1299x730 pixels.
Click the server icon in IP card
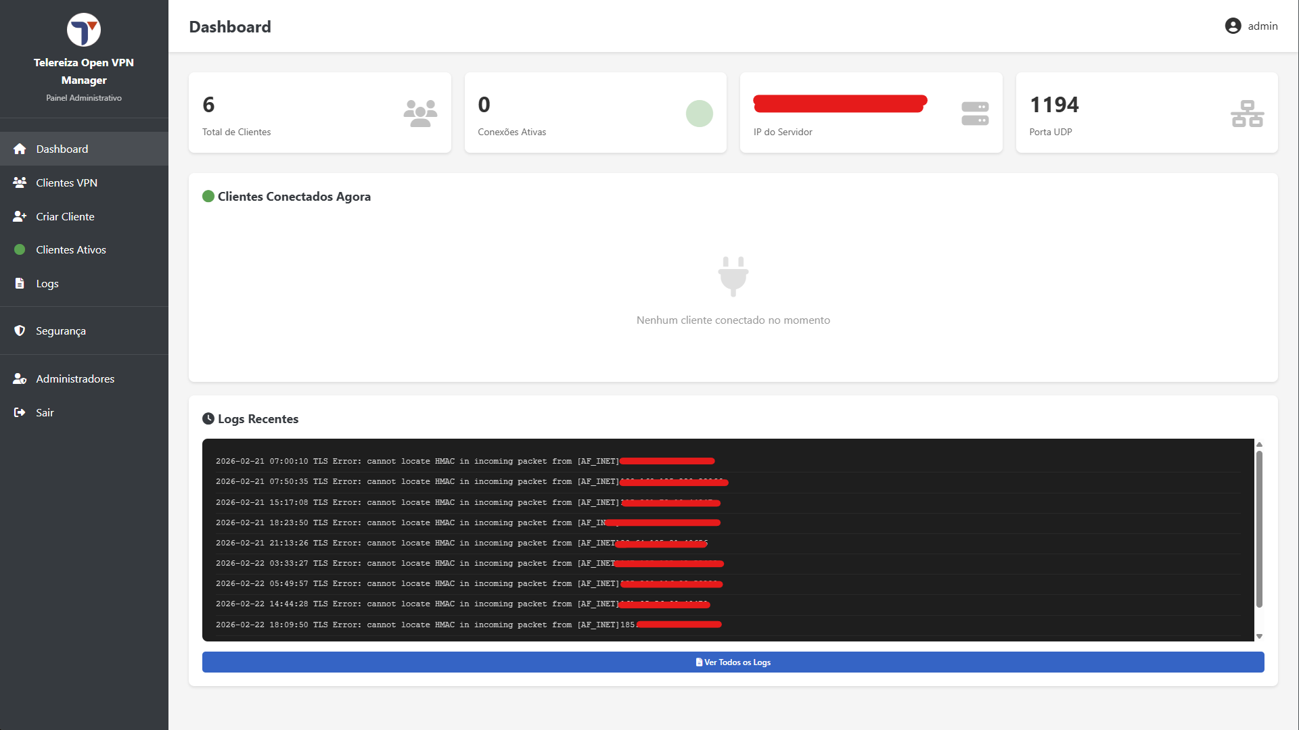click(975, 113)
